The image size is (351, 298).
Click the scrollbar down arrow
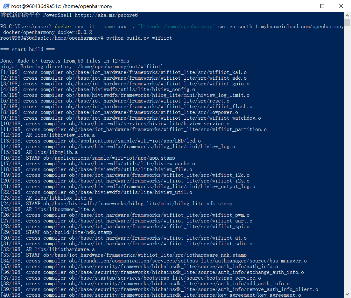(x=347, y=294)
